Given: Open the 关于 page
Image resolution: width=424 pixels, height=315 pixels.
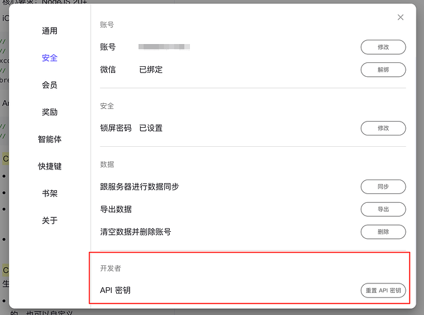Looking at the screenshot, I should (49, 220).
